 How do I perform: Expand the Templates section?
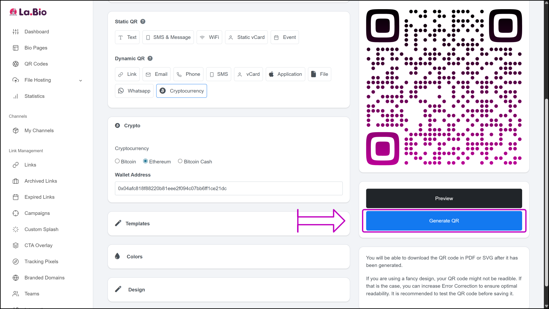tap(138, 223)
